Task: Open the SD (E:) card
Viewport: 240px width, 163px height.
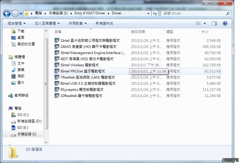Action: pos(19,128)
